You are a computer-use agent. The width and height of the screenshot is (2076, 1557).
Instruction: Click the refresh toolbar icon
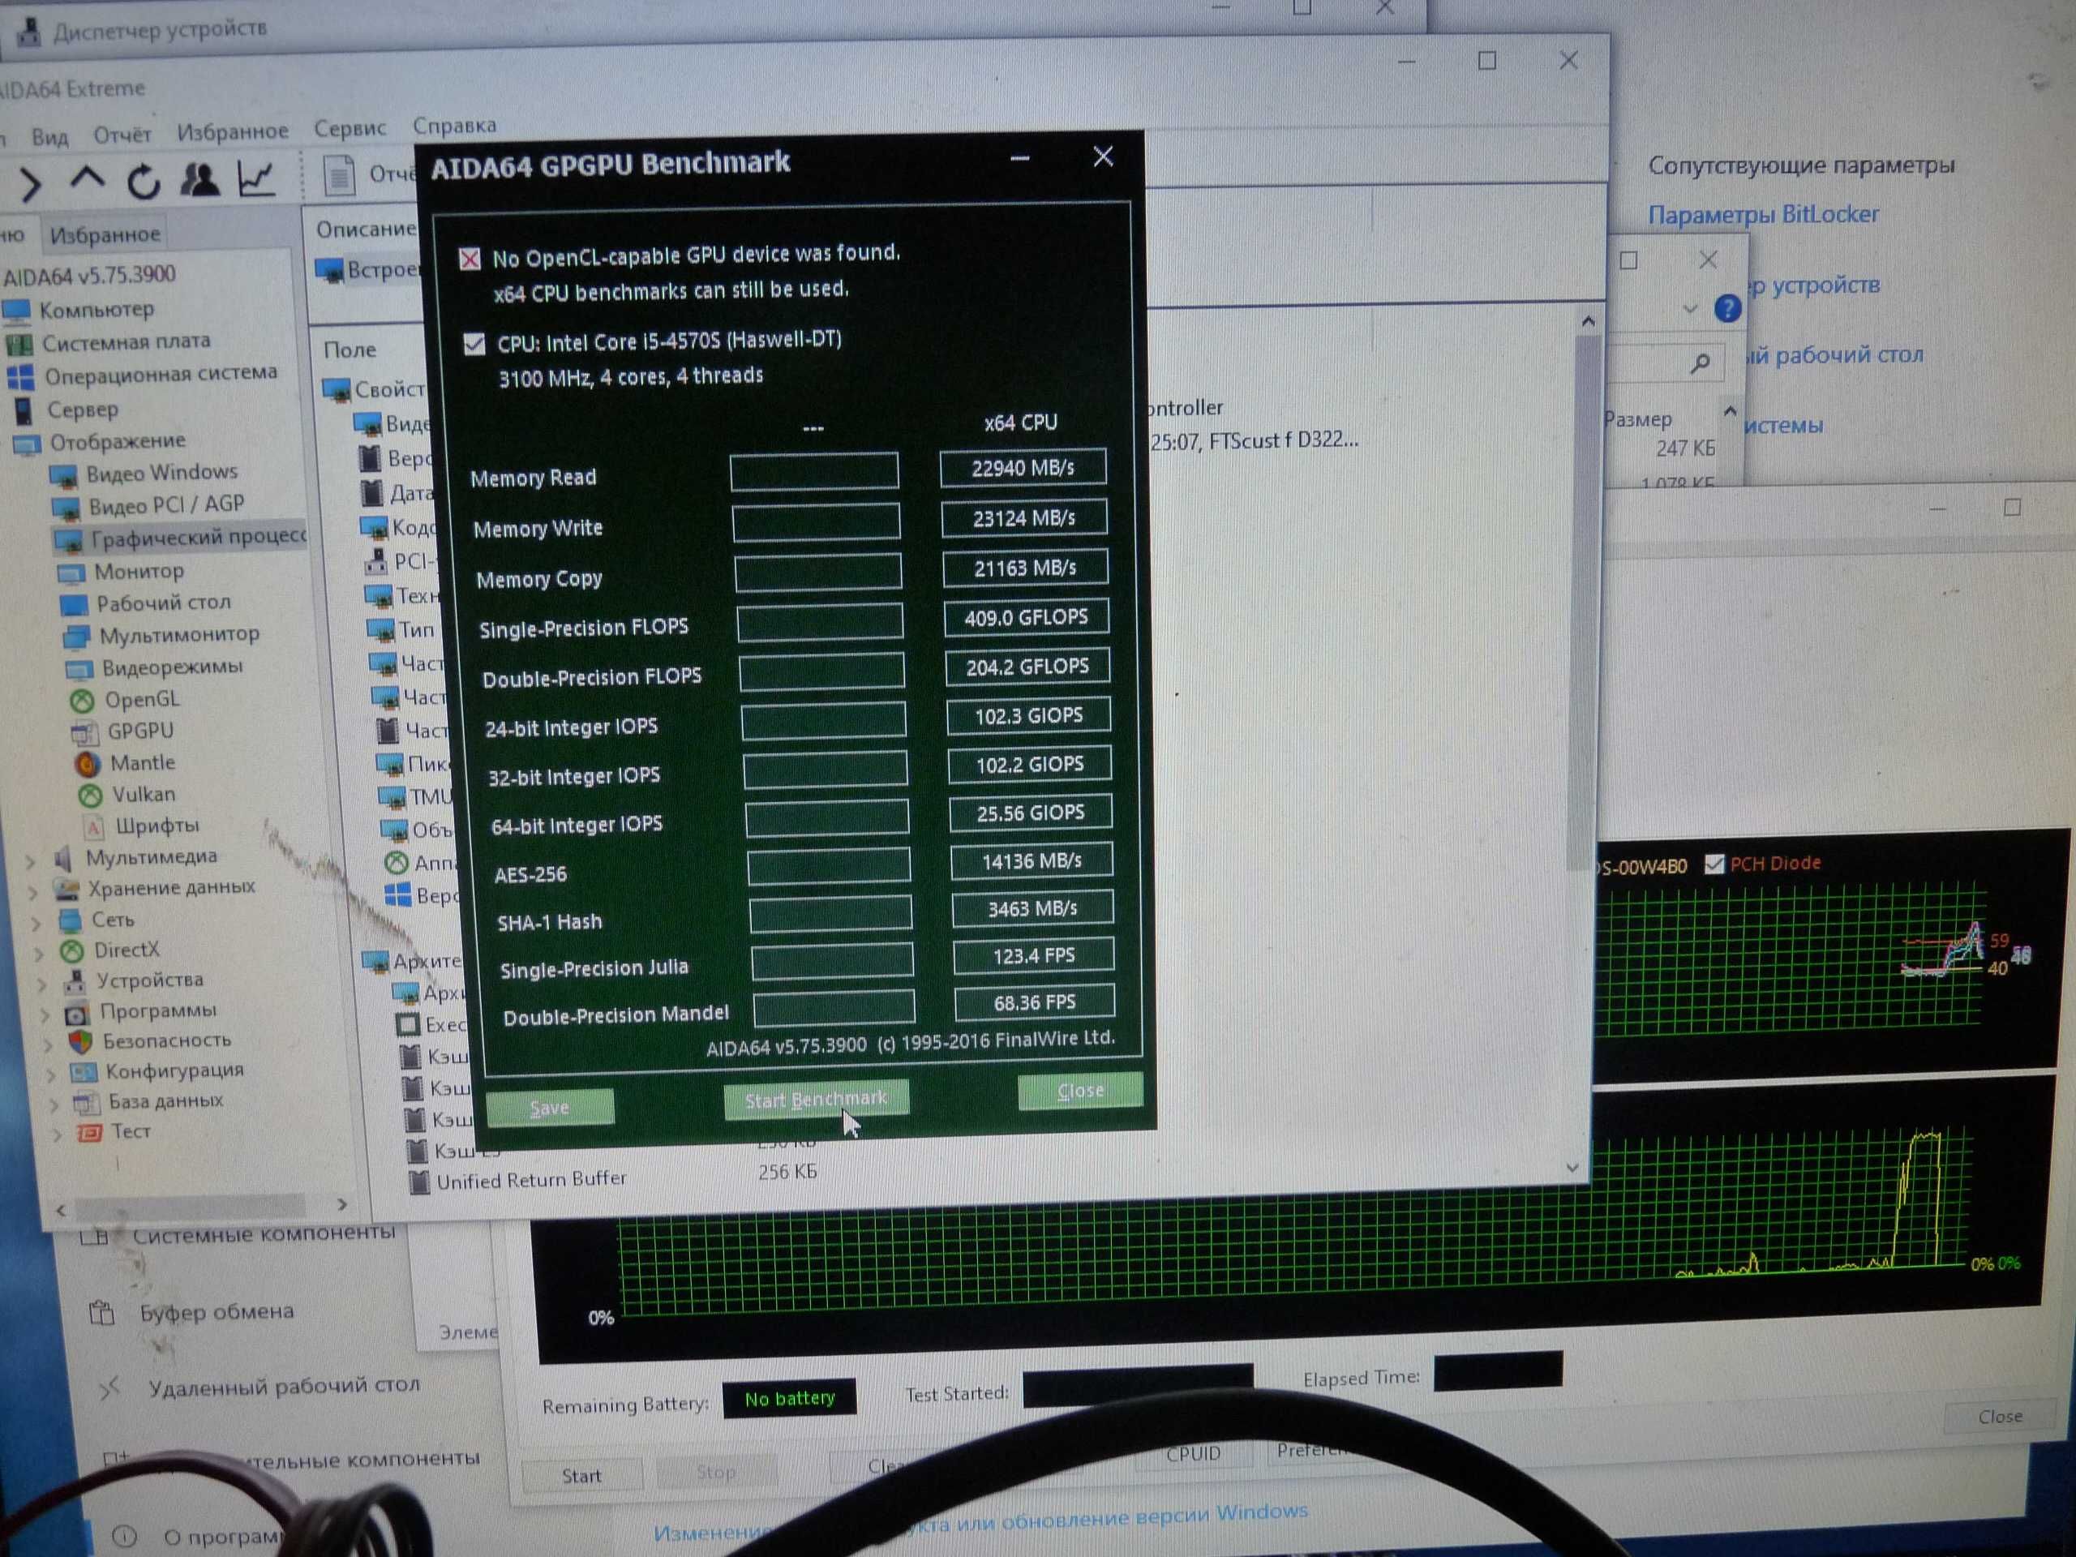coord(144,181)
